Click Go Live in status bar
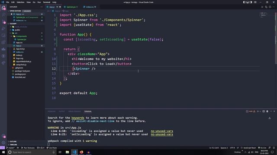 coord(262,148)
